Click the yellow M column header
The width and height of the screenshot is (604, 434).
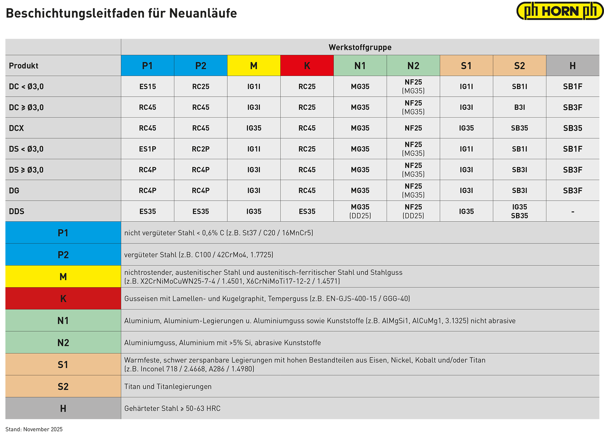[254, 66]
